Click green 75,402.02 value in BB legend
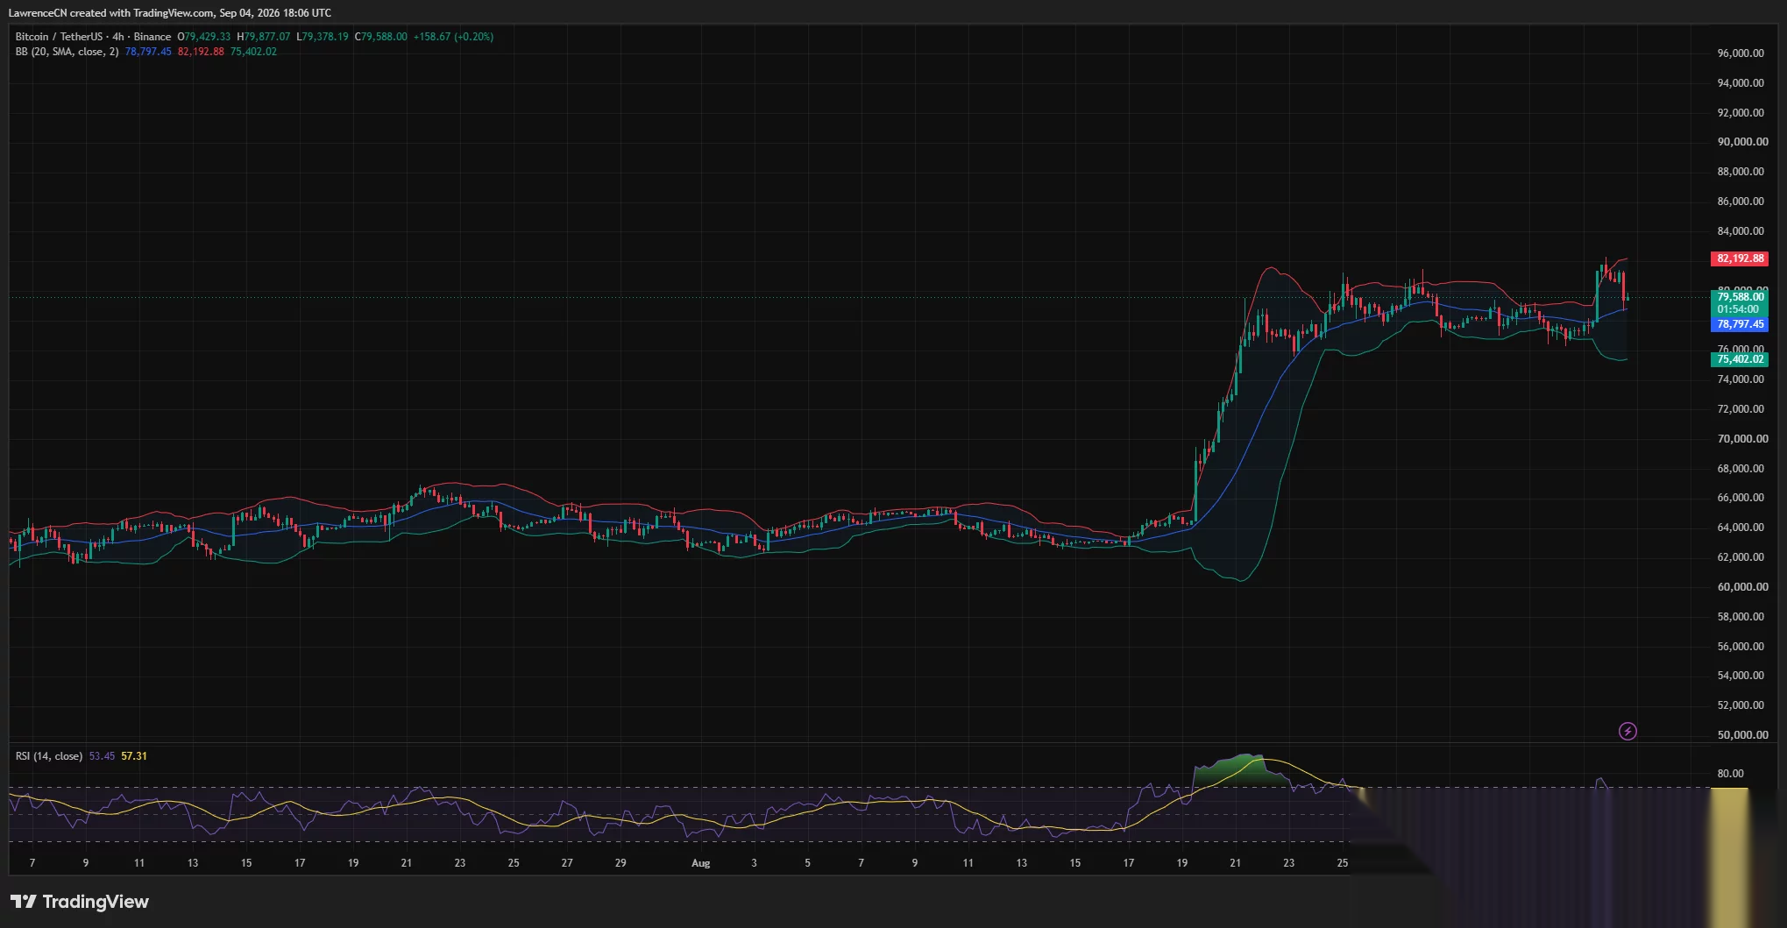1787x928 pixels. pos(253,52)
